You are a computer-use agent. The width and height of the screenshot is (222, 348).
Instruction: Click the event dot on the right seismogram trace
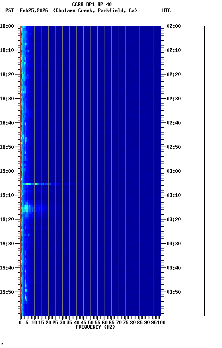point(204,184)
